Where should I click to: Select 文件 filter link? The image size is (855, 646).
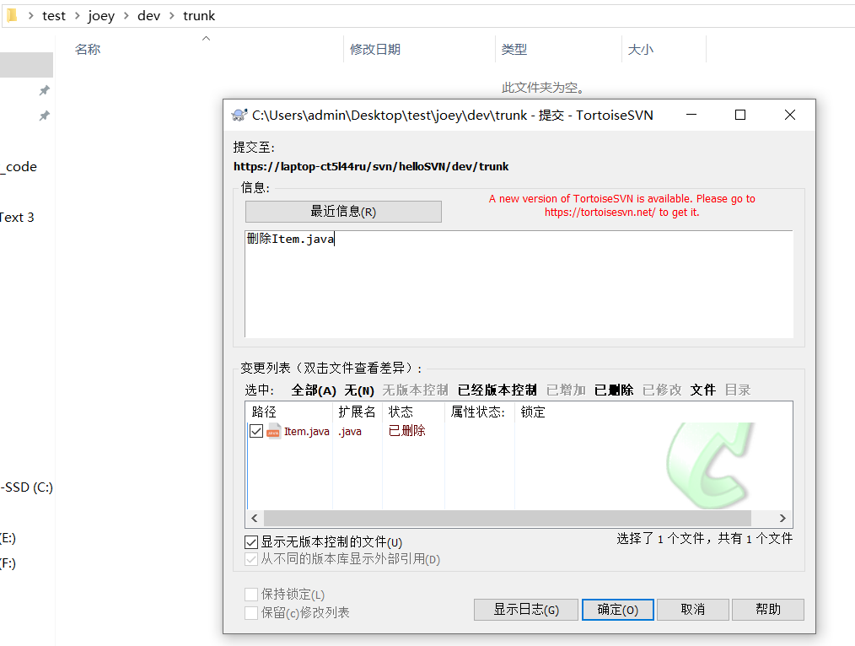pos(703,390)
